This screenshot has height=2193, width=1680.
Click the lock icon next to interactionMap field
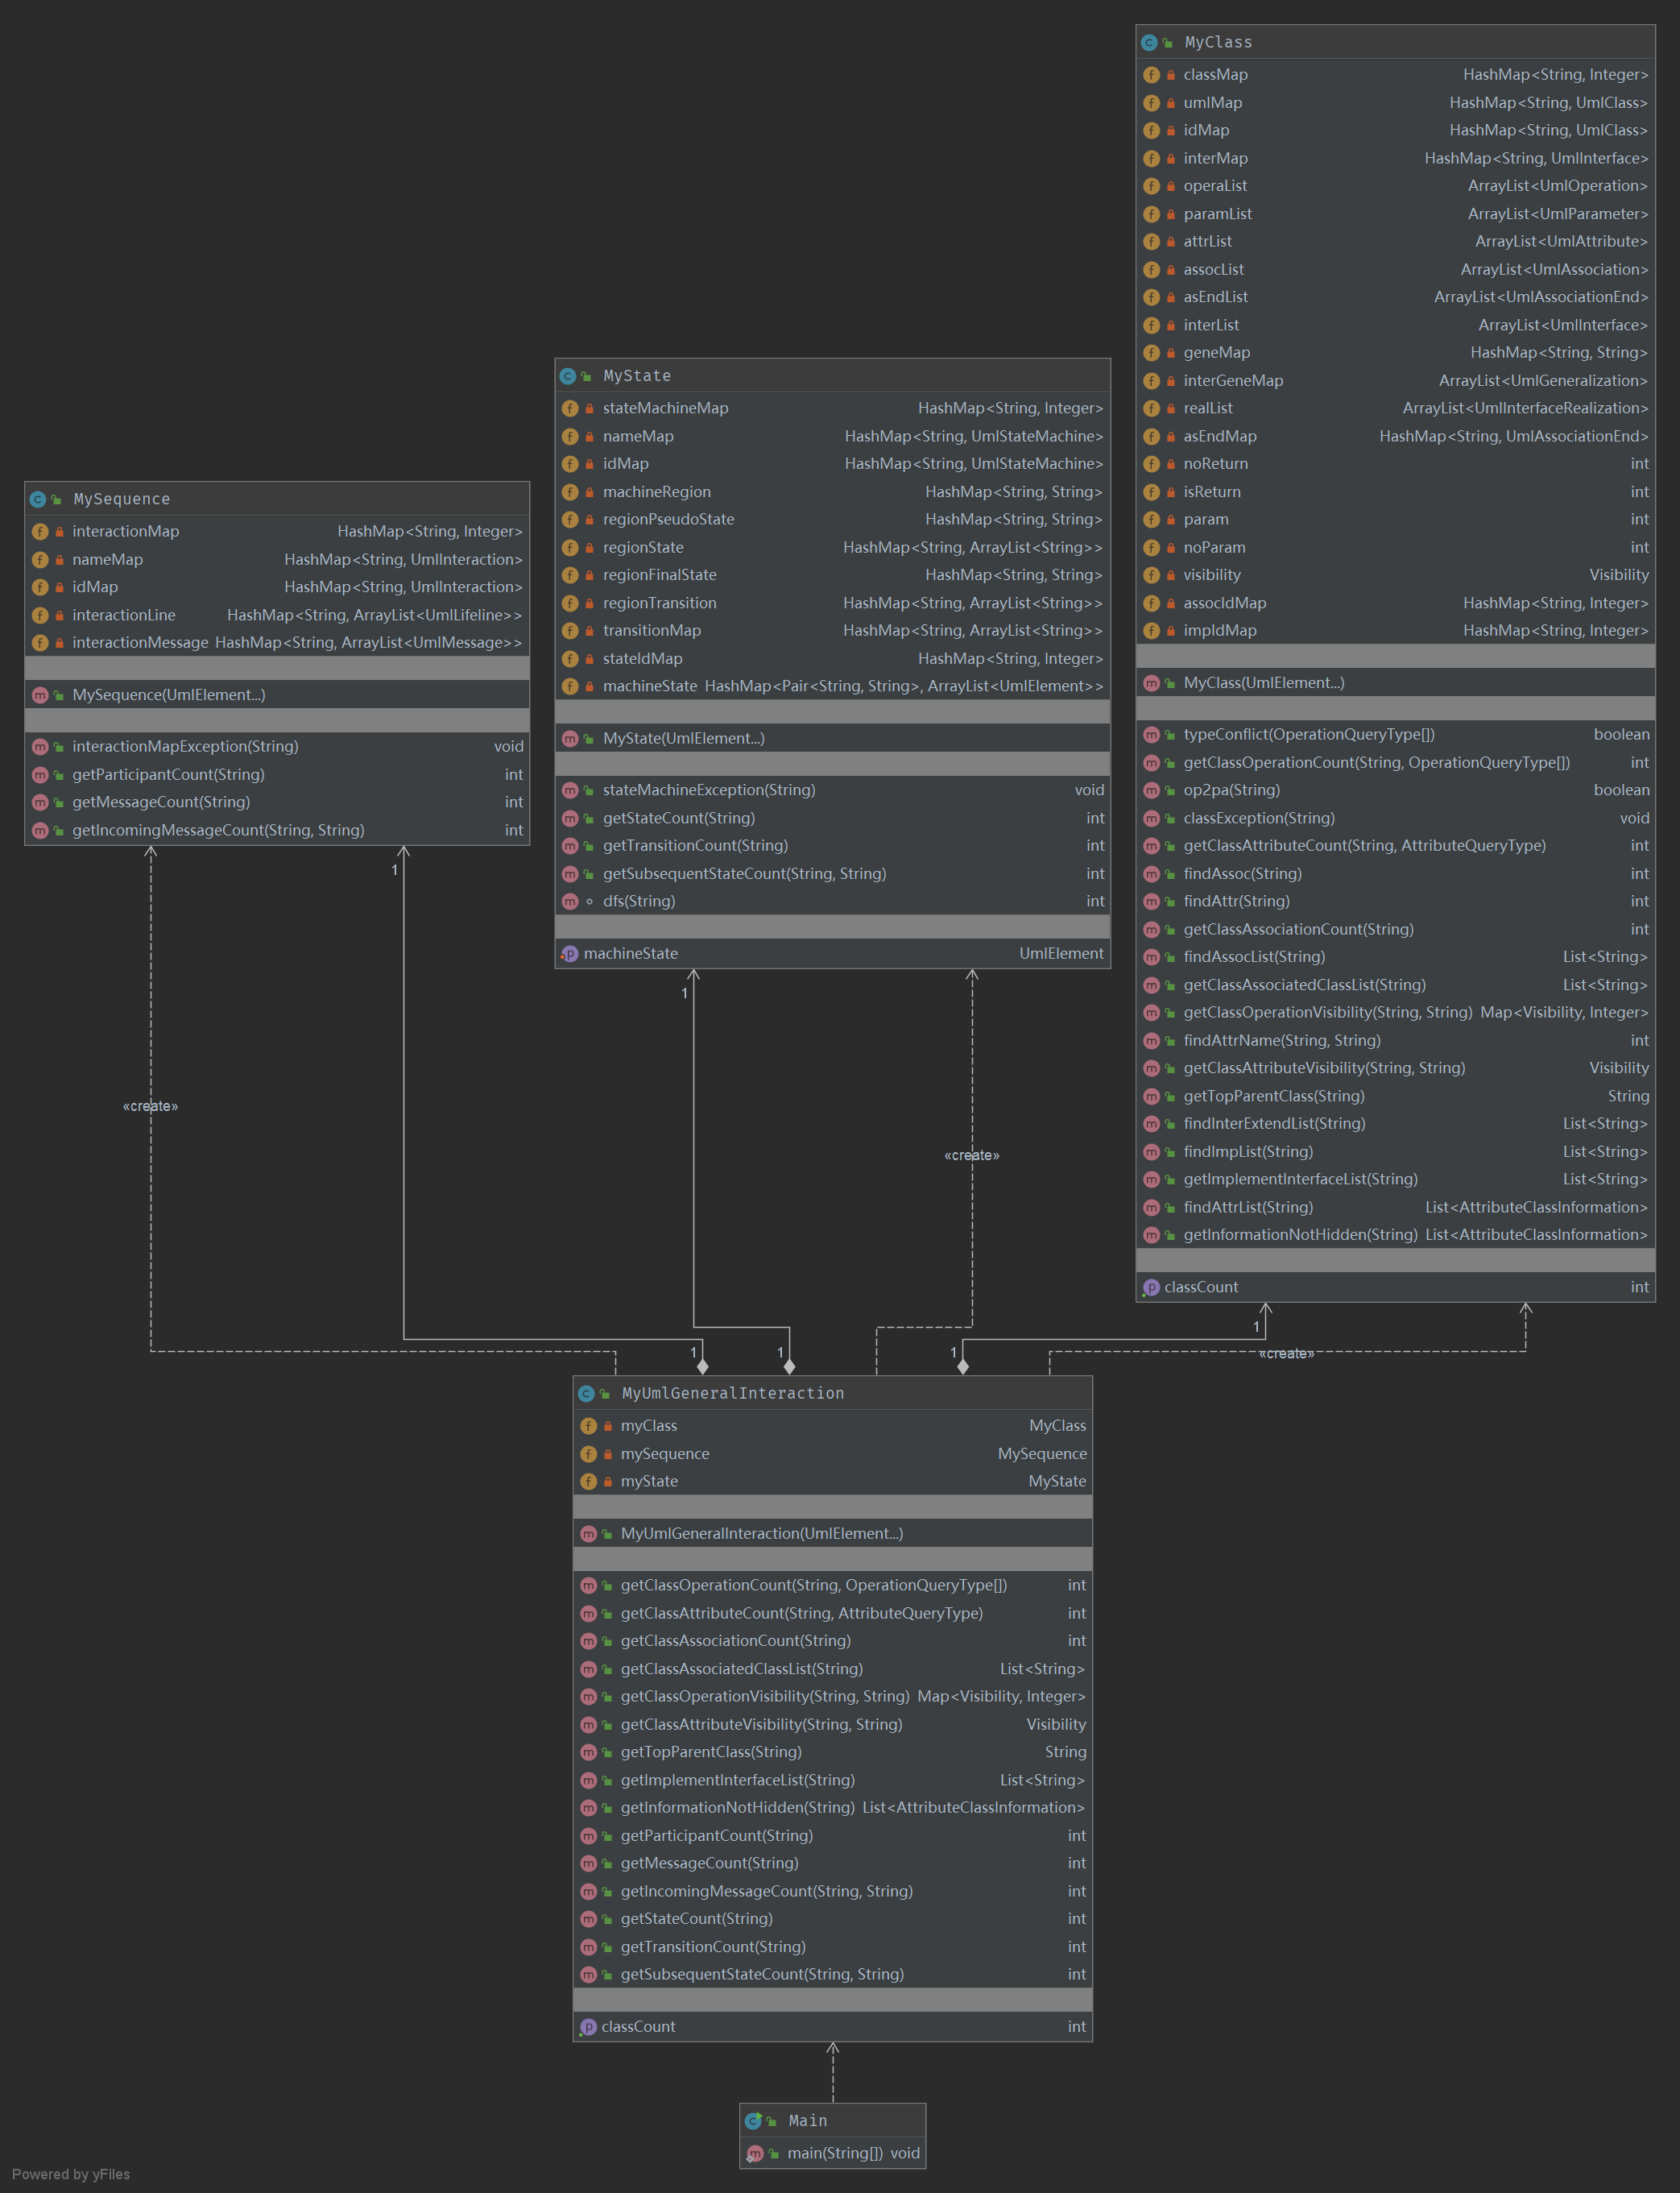(59, 531)
